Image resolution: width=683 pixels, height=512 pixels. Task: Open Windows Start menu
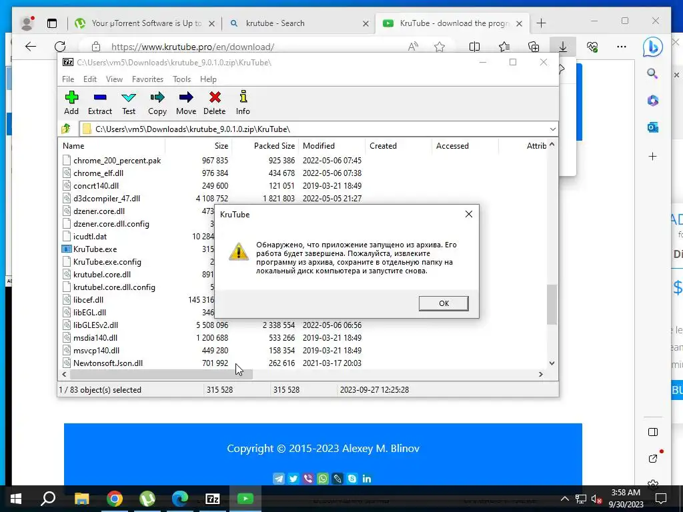[x=16, y=499]
